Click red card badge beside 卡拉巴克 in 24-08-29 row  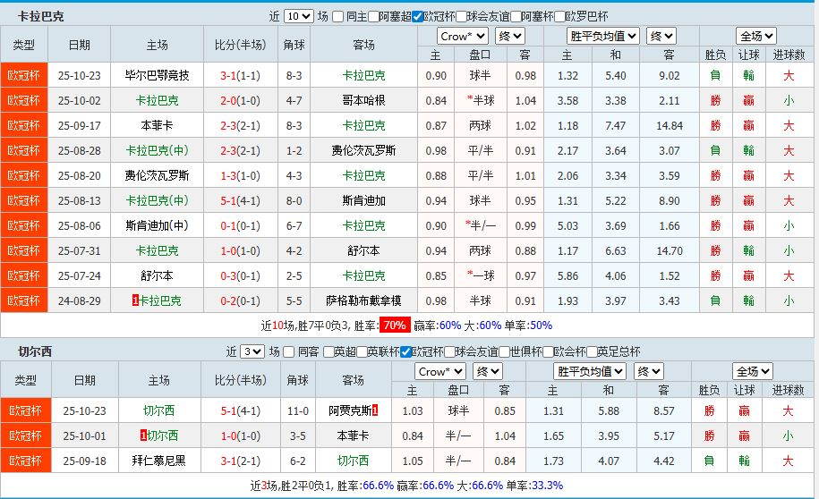135,301
